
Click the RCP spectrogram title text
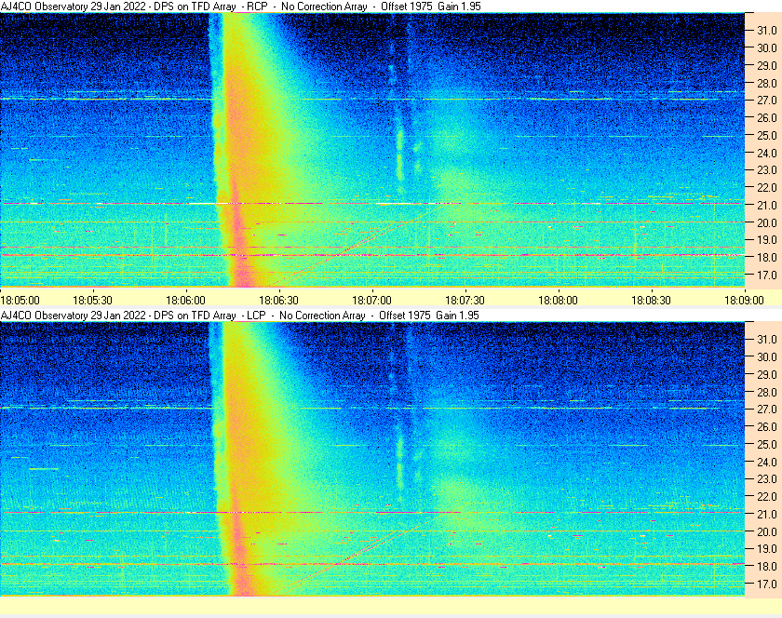tap(241, 7)
